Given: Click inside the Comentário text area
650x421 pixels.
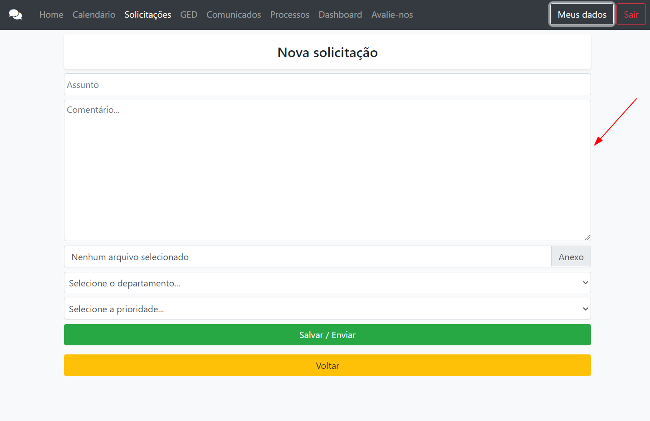Looking at the screenshot, I should click(x=327, y=170).
